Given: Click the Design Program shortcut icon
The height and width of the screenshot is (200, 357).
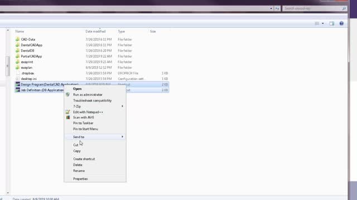Looking at the screenshot, I should pos(17,84).
